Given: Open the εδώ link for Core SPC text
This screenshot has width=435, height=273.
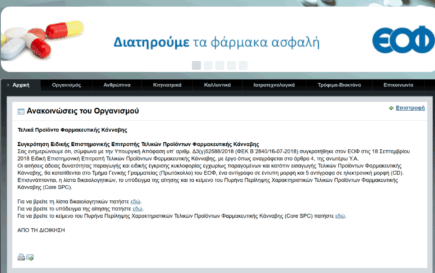Looking at the screenshot, I should [340, 216].
